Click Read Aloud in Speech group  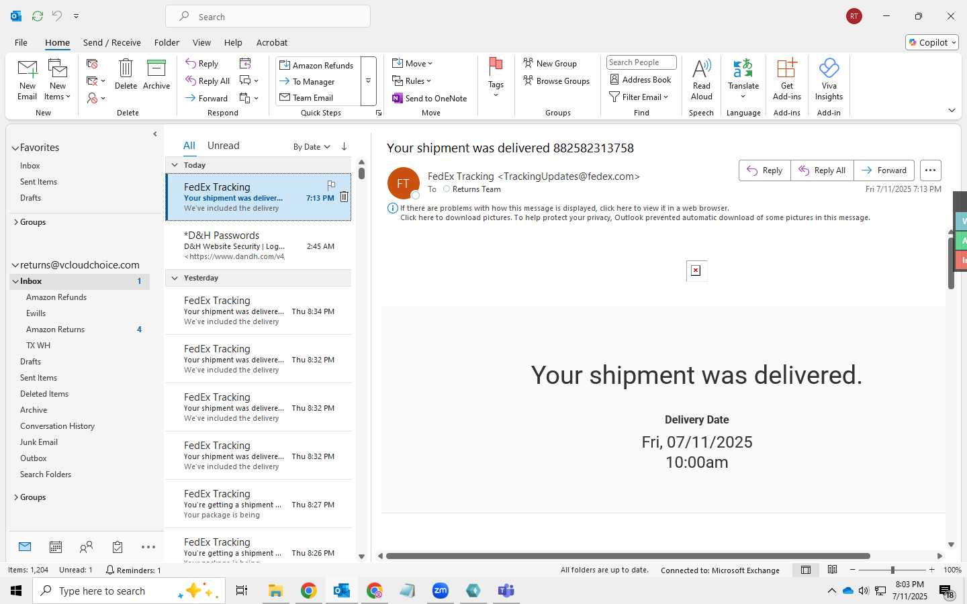click(x=701, y=79)
